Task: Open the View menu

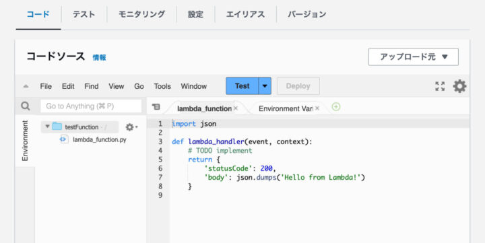Action: pos(117,86)
